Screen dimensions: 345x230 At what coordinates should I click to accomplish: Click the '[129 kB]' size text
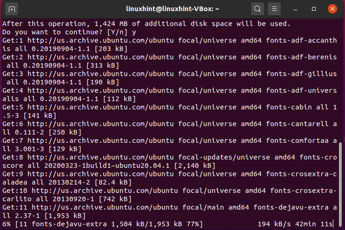click(x=65, y=149)
